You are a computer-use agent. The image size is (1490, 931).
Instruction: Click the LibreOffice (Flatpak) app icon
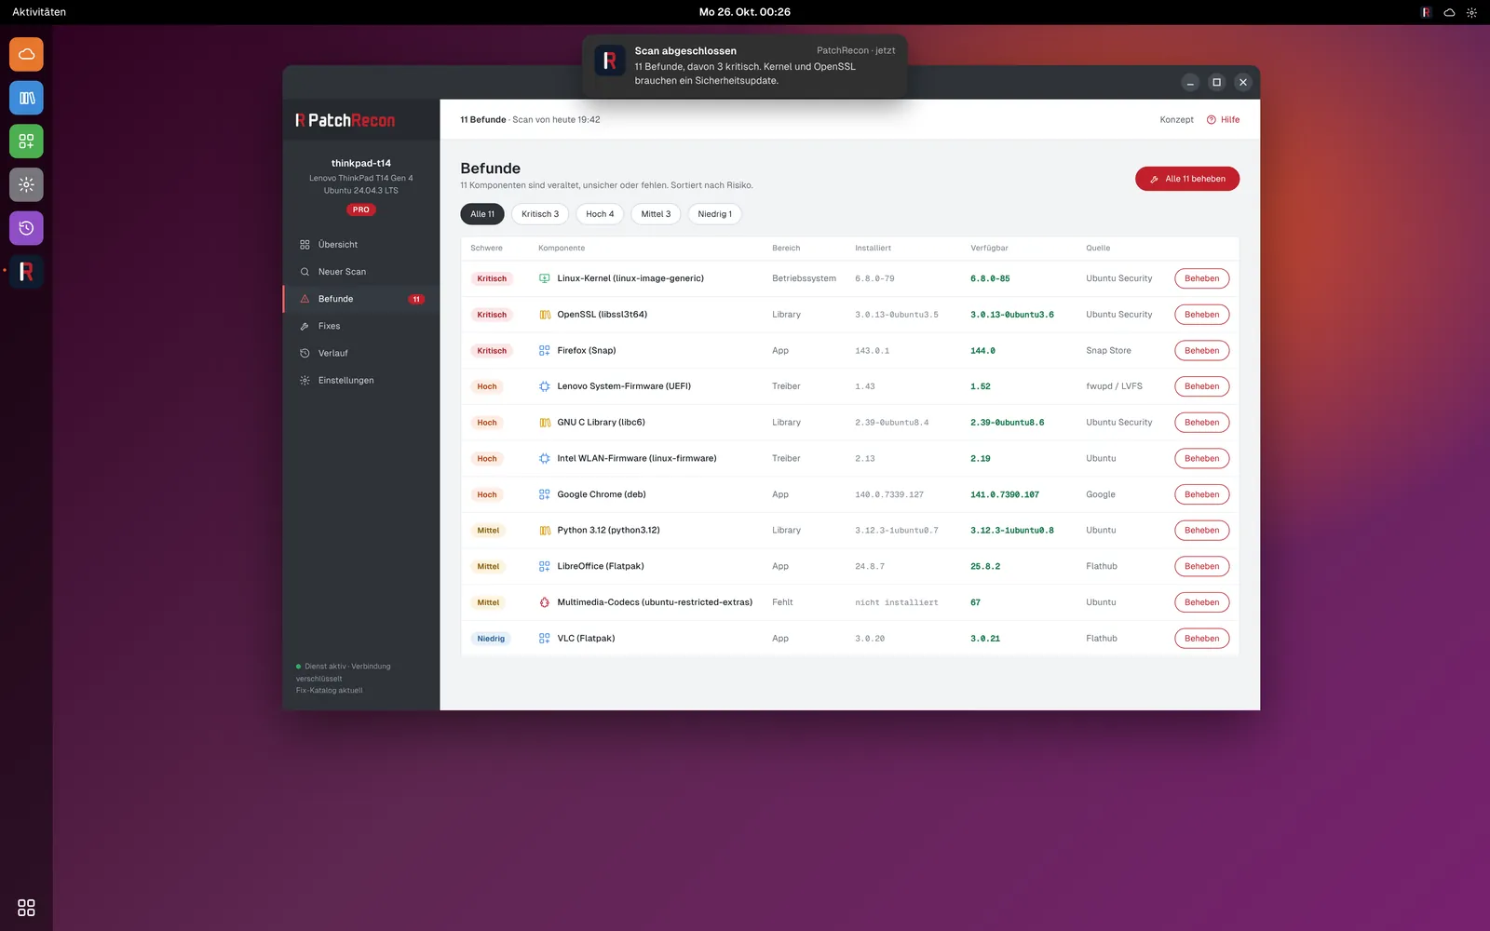pyautogui.click(x=545, y=566)
